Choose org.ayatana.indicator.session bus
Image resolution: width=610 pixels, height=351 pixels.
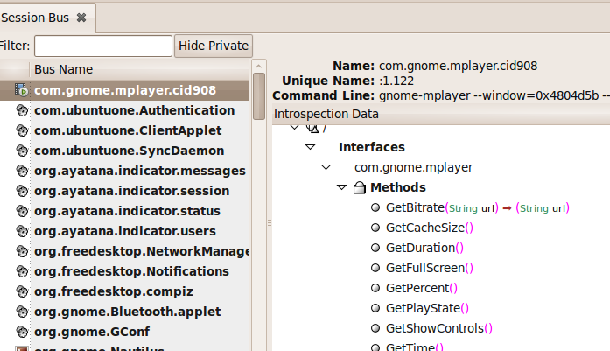[x=131, y=191]
